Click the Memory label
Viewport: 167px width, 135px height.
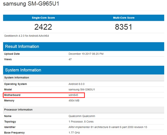[9, 100]
